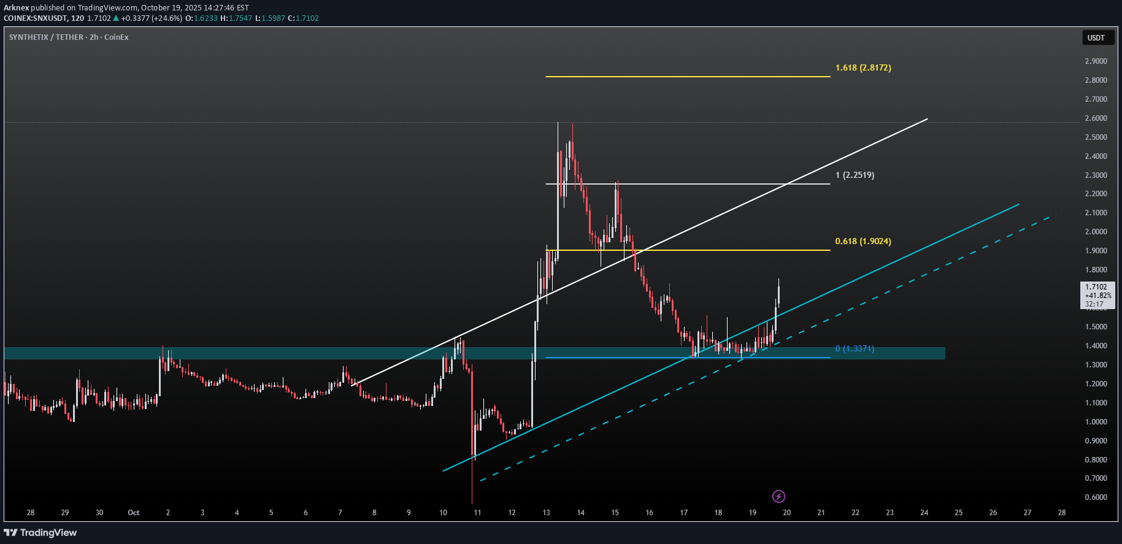Click the green up-arrow beside the header price
Image resolution: width=1122 pixels, height=544 pixels.
(x=116, y=18)
